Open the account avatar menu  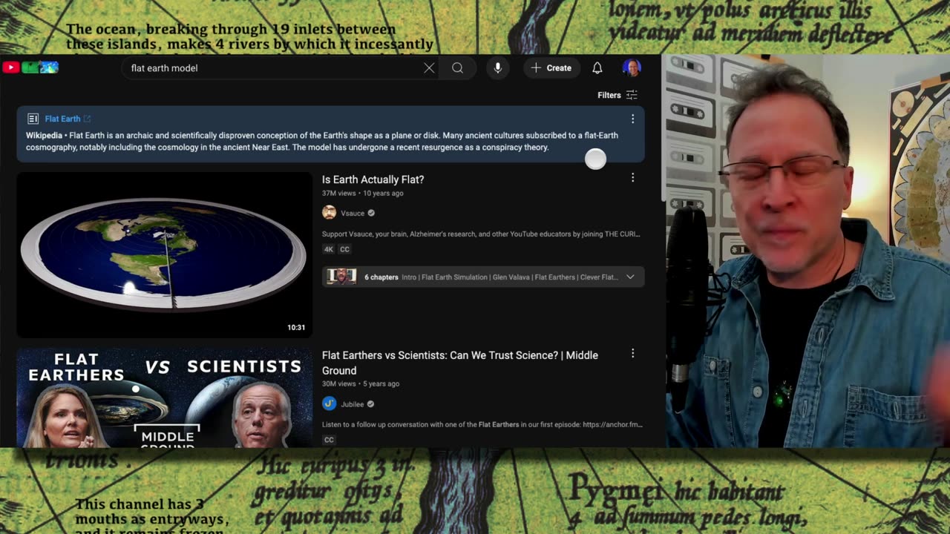(x=632, y=68)
